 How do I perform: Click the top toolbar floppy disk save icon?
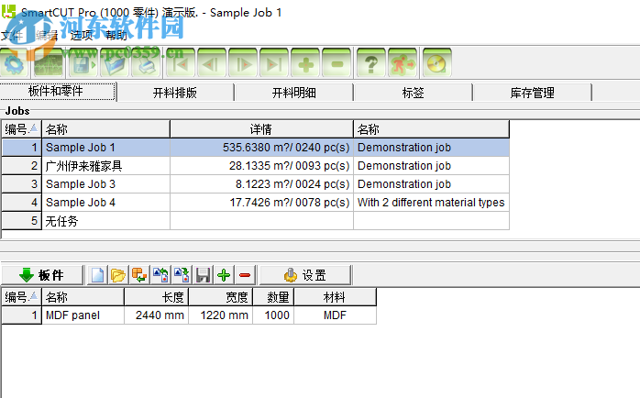pos(83,63)
